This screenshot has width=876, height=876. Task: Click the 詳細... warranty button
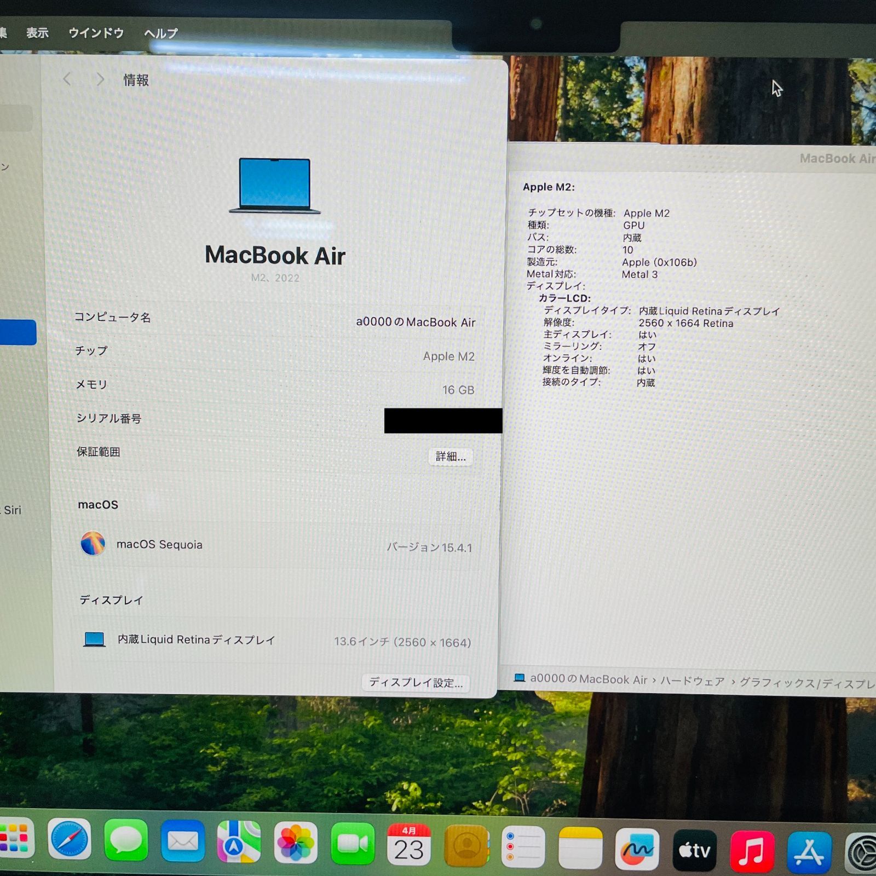[451, 457]
